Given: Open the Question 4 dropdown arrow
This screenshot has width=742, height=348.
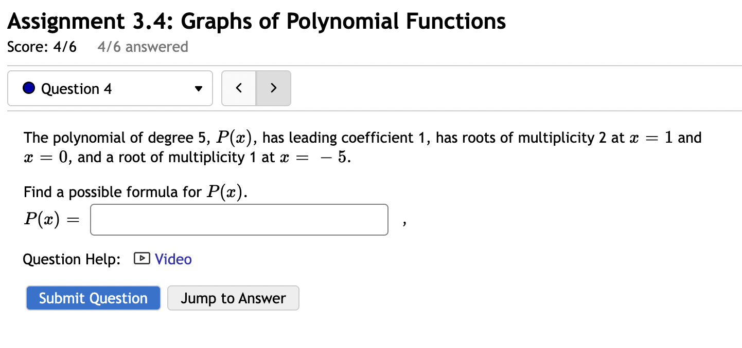Looking at the screenshot, I should click(x=199, y=88).
